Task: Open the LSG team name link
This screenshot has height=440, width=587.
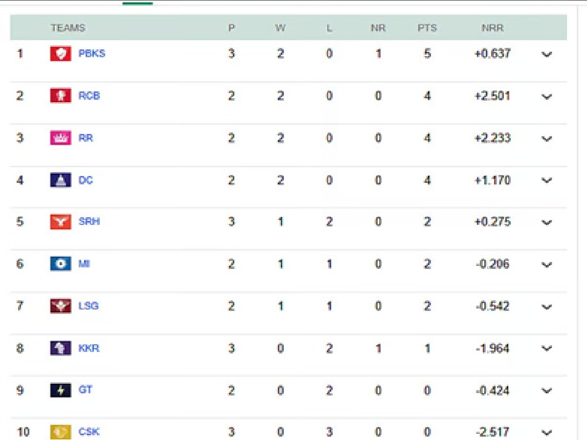Action: coord(89,306)
